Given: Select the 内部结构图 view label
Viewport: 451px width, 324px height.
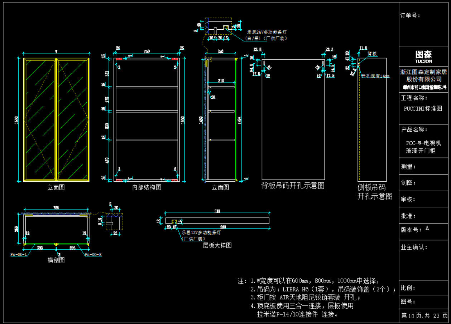Looking at the screenshot, I should coord(147,187).
